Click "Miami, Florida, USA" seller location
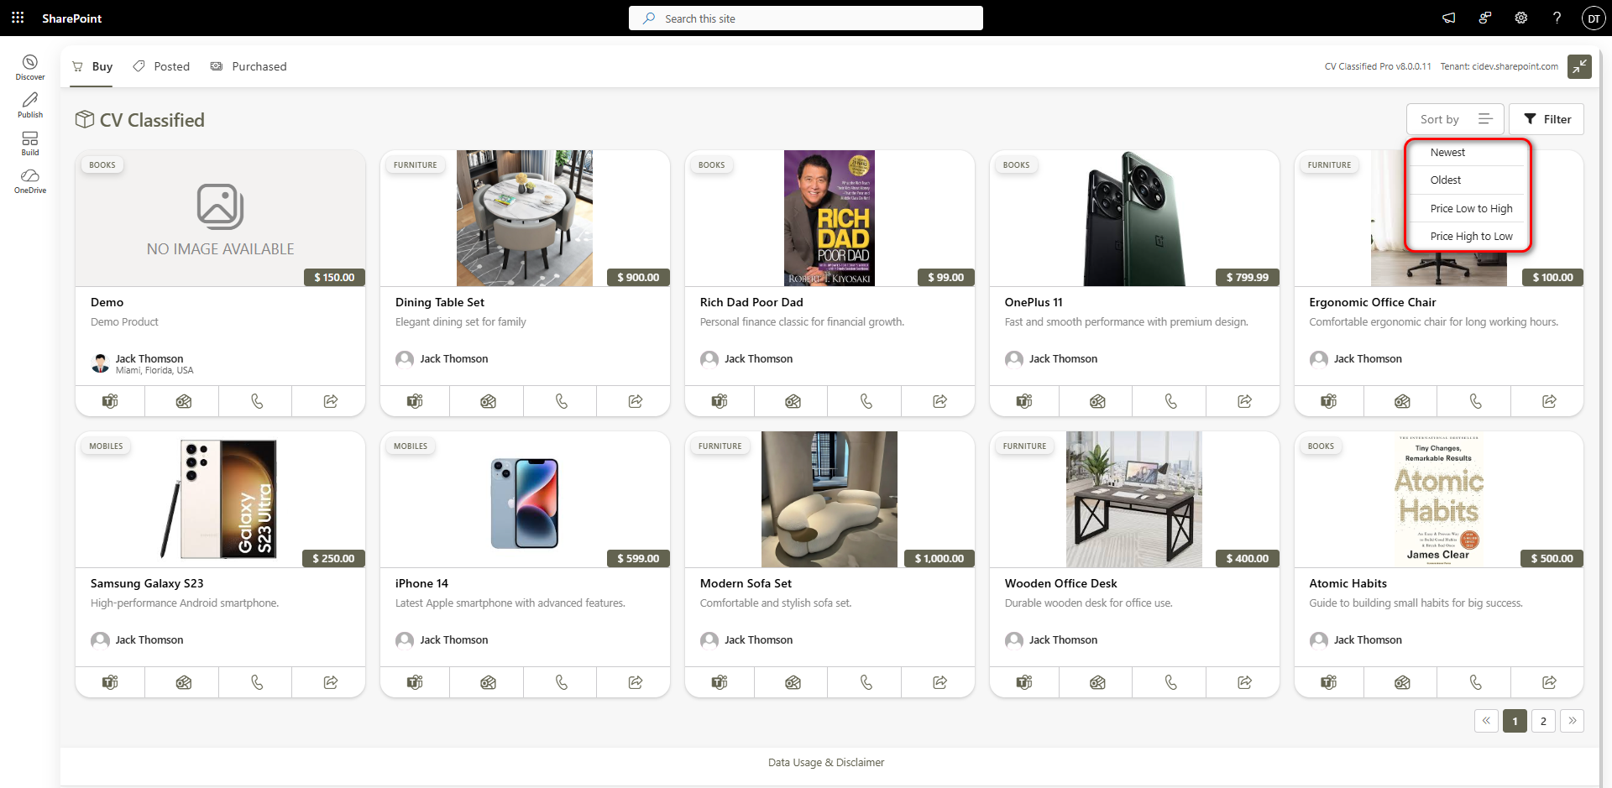1612x788 pixels. (x=154, y=370)
